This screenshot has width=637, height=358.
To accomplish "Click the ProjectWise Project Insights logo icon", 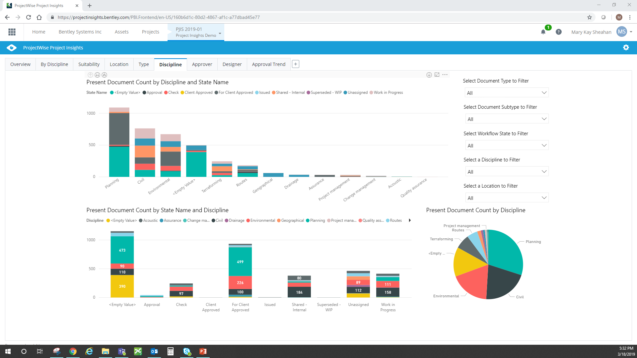I will [x=12, y=48].
